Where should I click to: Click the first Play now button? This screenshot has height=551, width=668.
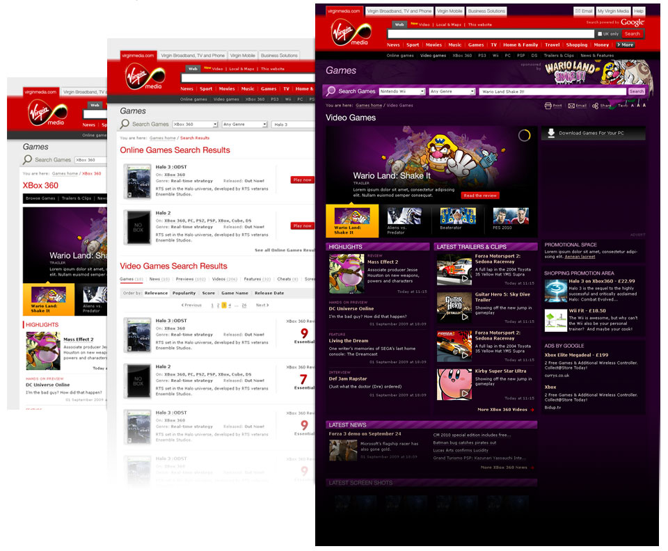pyautogui.click(x=302, y=179)
